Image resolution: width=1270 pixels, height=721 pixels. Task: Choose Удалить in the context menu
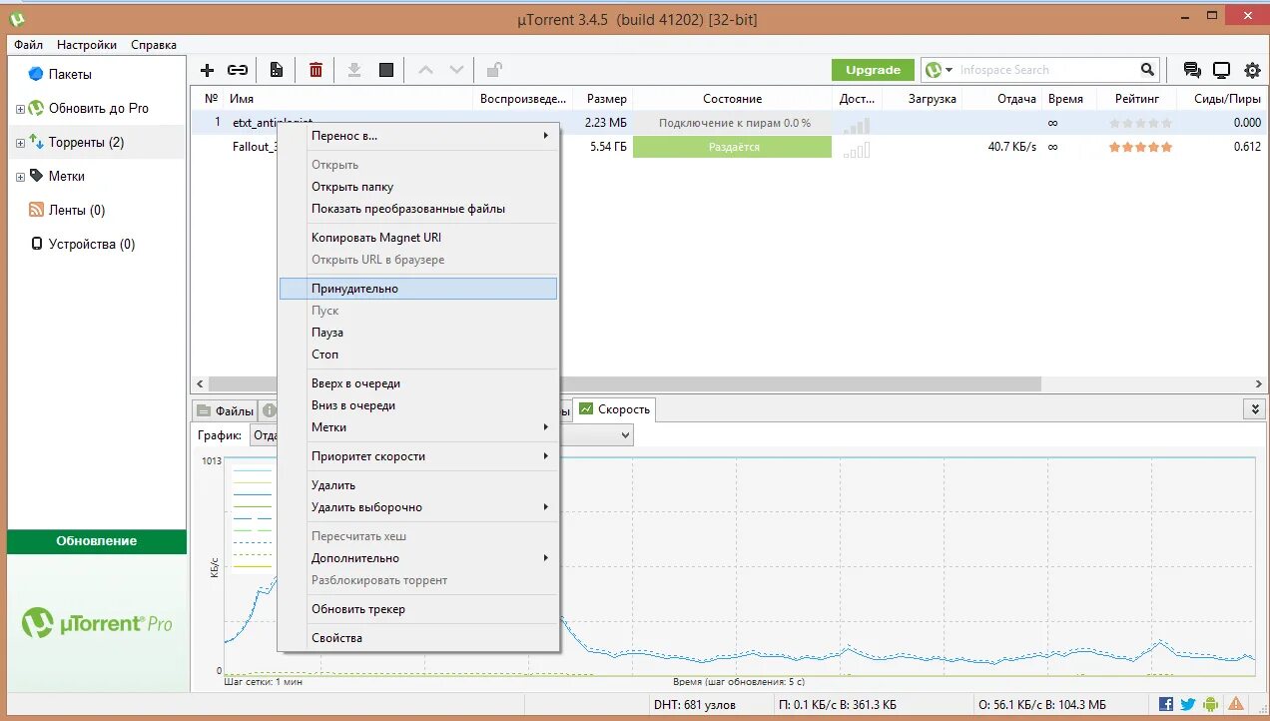[417, 485]
